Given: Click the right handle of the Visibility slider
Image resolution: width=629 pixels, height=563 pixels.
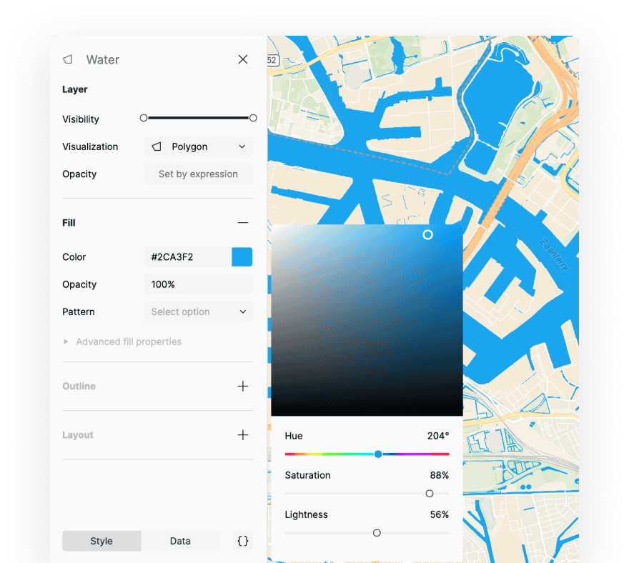Looking at the screenshot, I should click(x=252, y=118).
